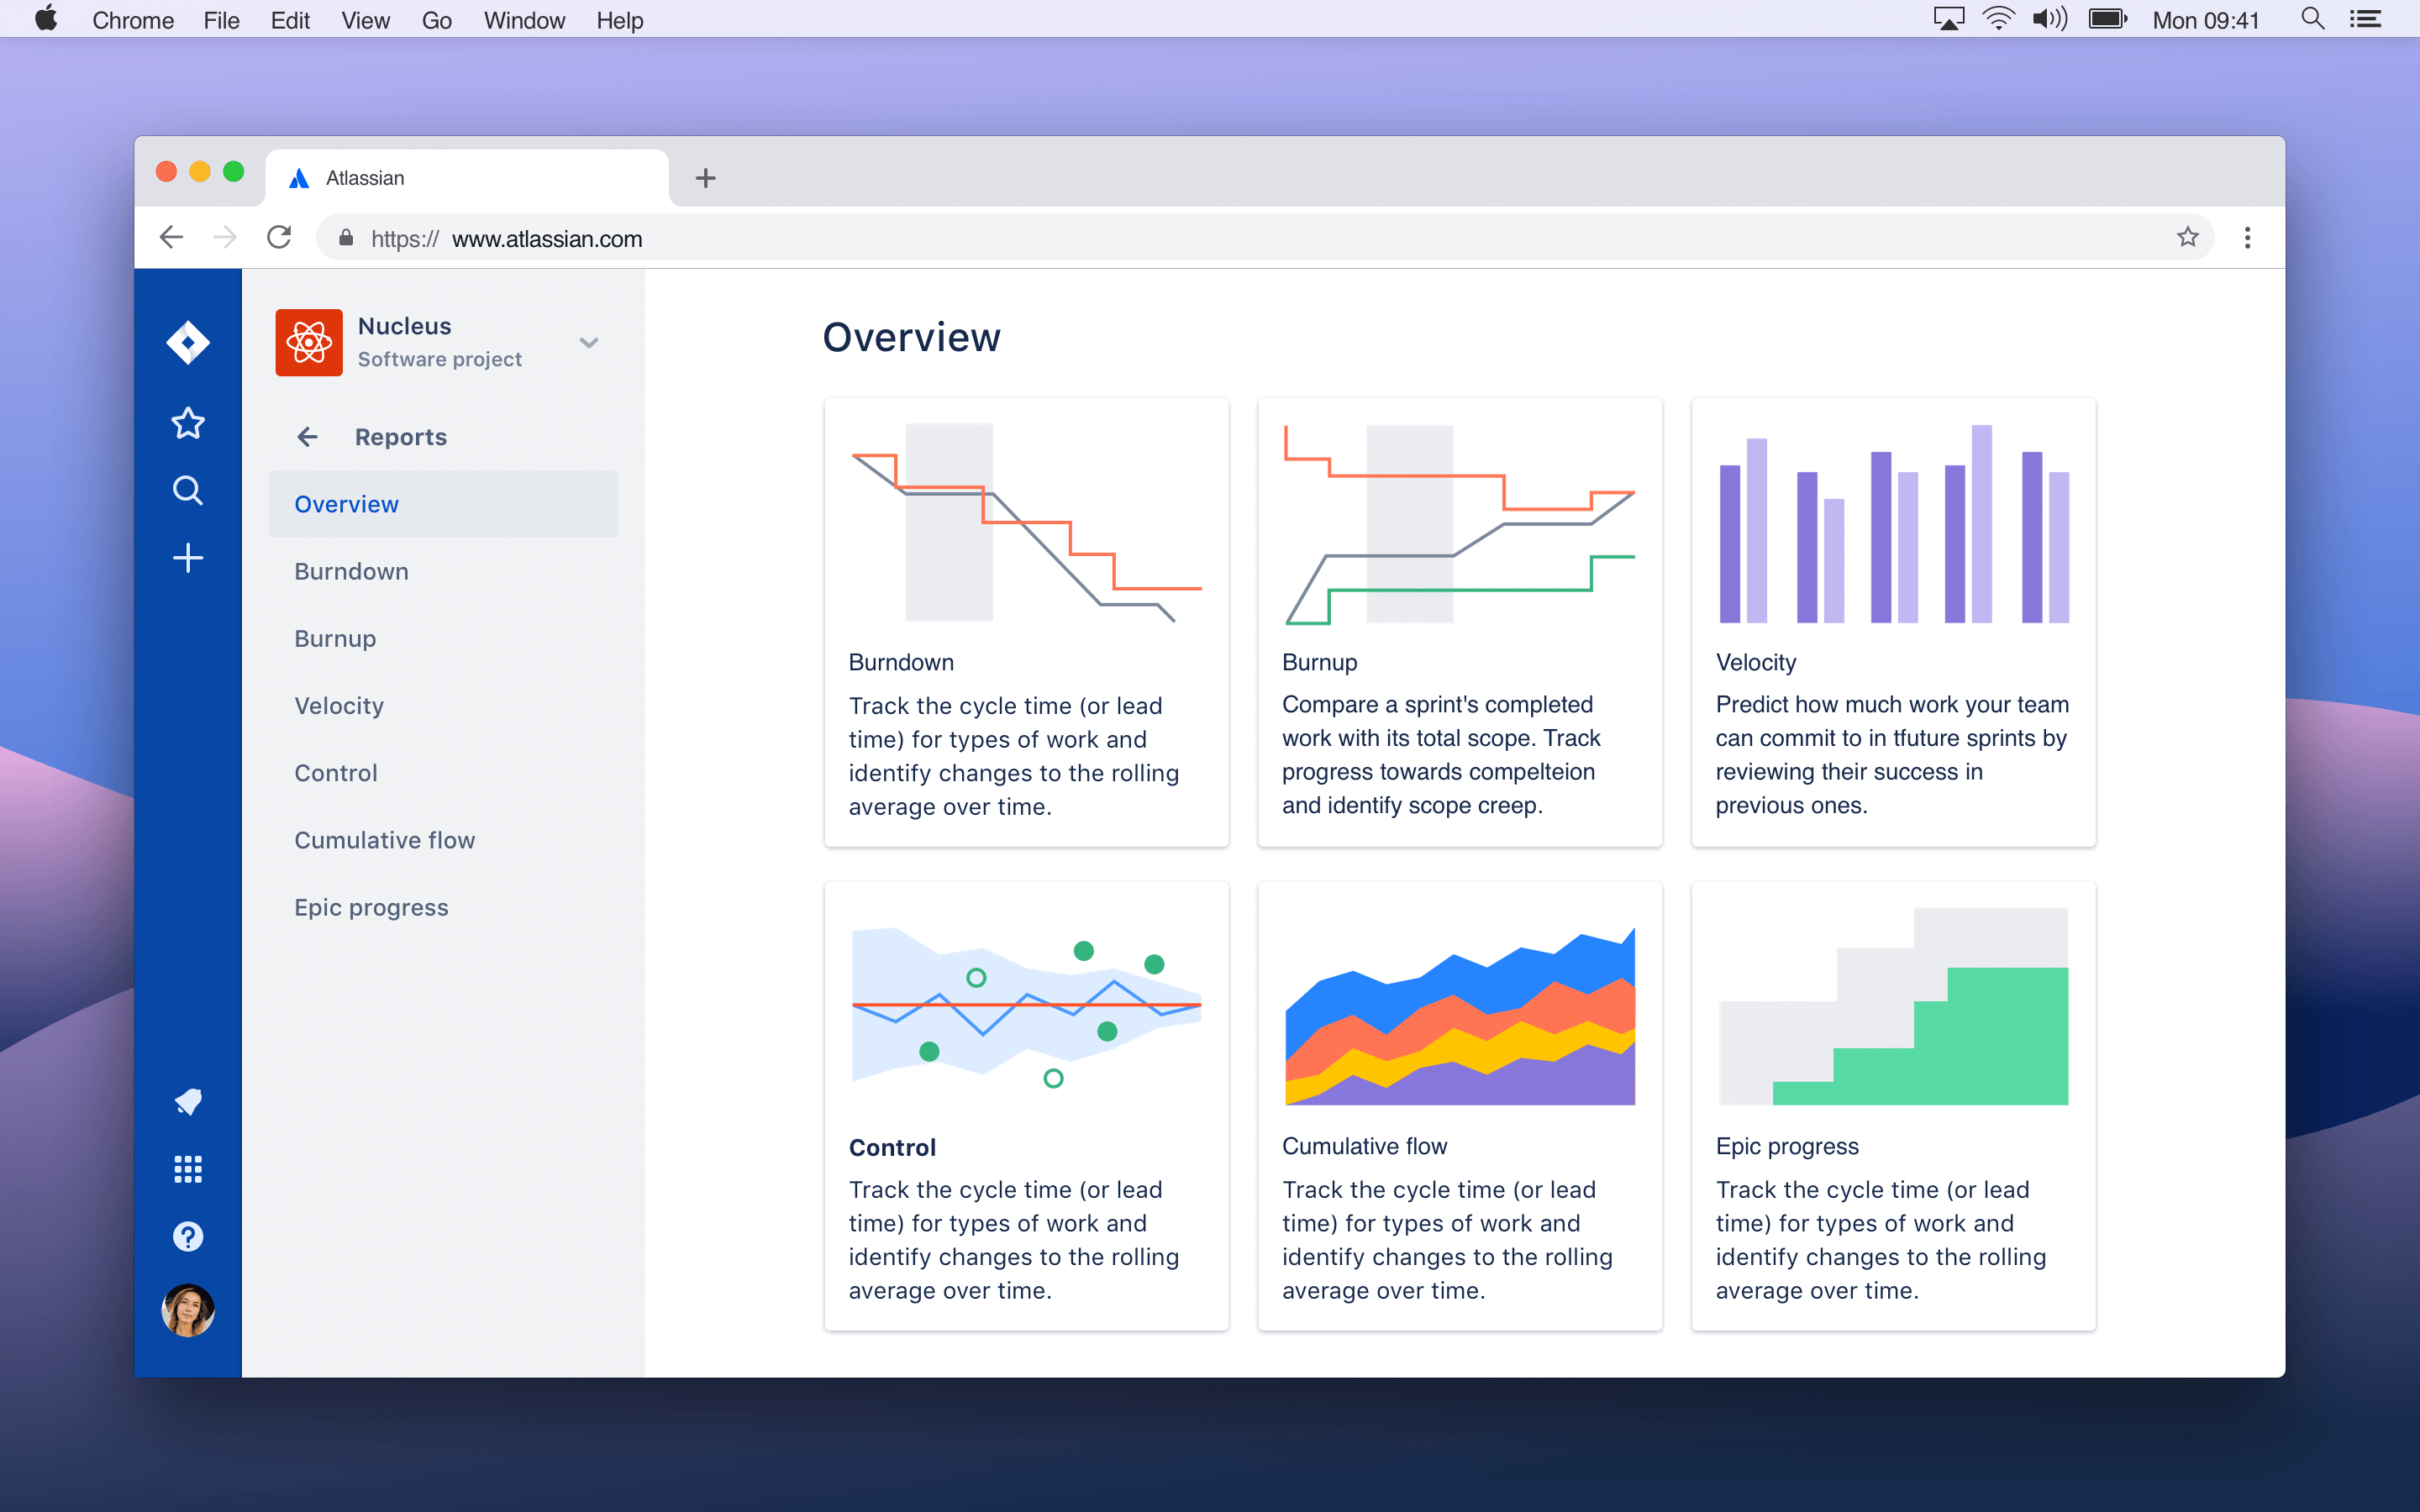The width and height of the screenshot is (2420, 1512).
Task: Click the browser bookmark star icon
Action: point(2188,239)
